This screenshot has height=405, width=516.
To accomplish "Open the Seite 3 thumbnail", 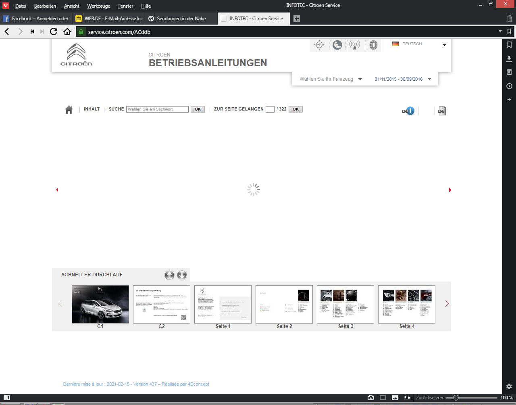I will [345, 305].
